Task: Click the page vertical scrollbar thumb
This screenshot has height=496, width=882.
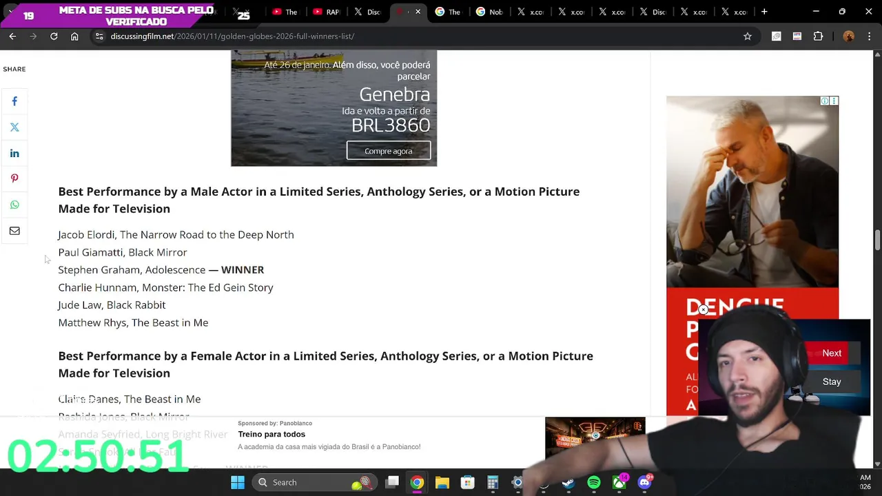Action: click(877, 240)
